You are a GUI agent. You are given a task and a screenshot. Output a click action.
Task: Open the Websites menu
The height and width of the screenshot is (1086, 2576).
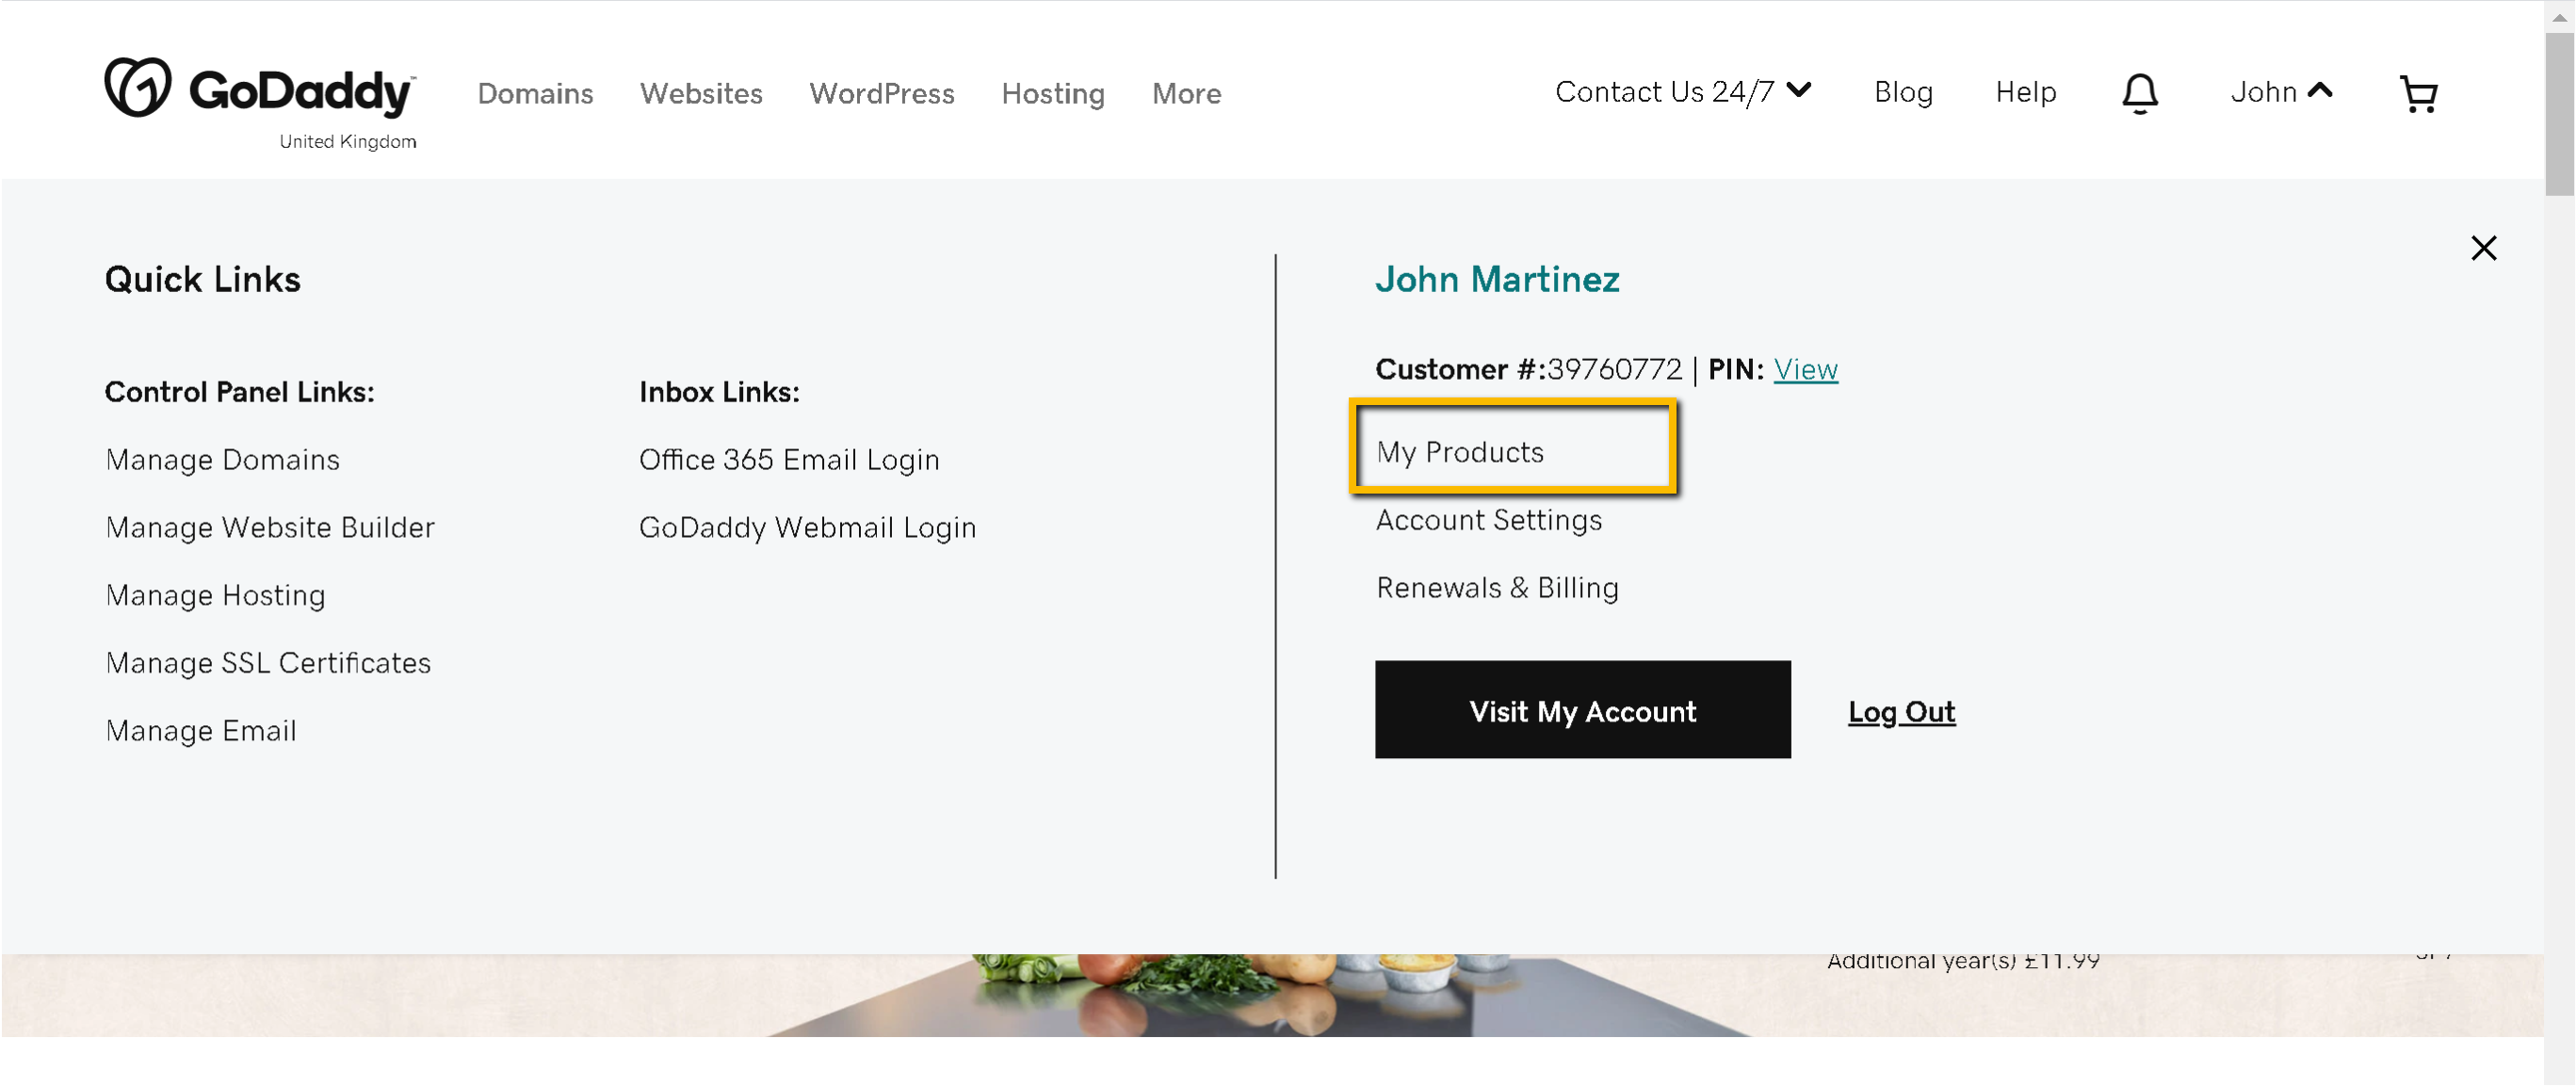tap(701, 93)
